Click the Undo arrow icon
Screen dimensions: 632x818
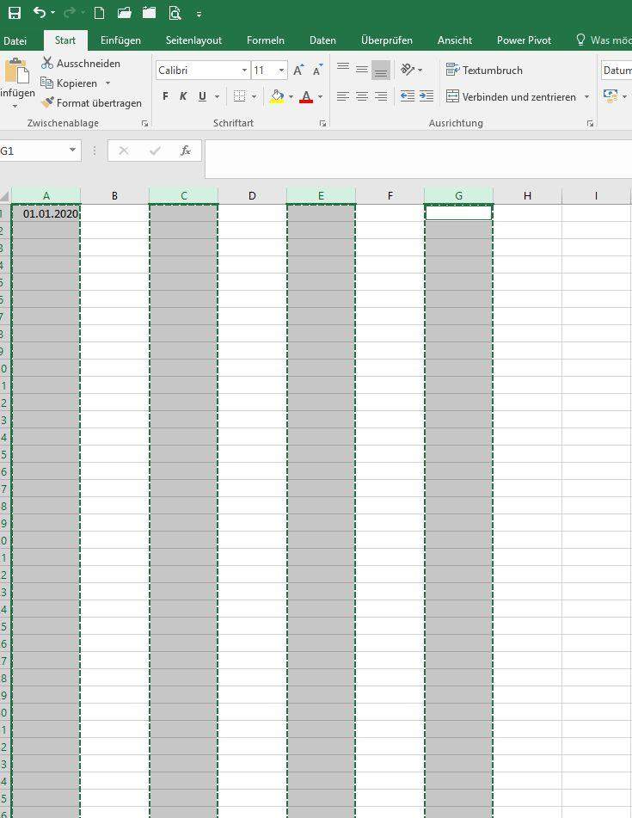coord(40,13)
